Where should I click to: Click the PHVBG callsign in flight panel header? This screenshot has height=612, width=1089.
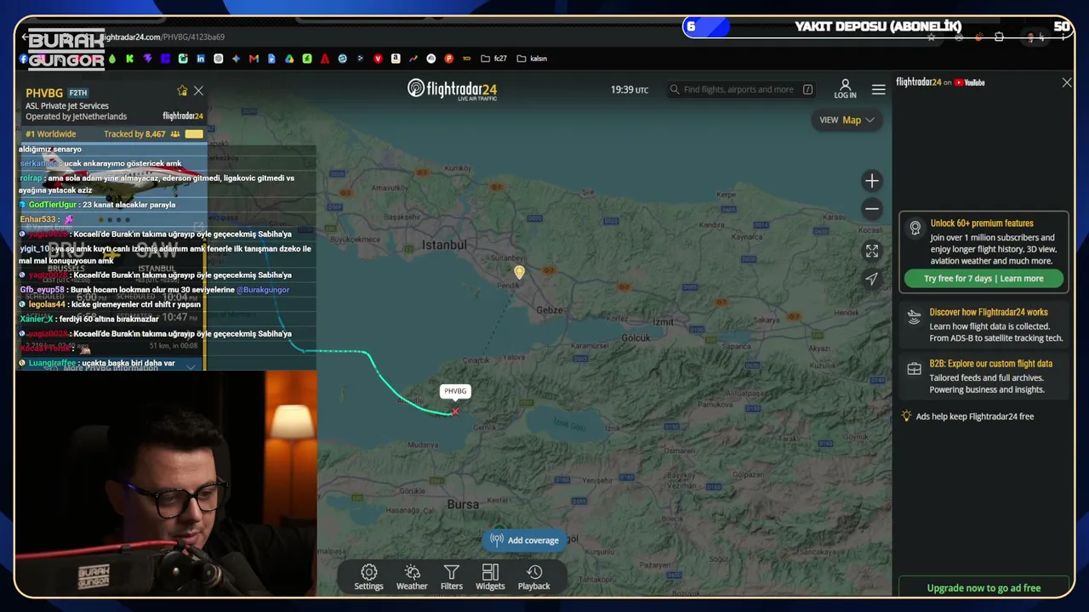click(44, 93)
